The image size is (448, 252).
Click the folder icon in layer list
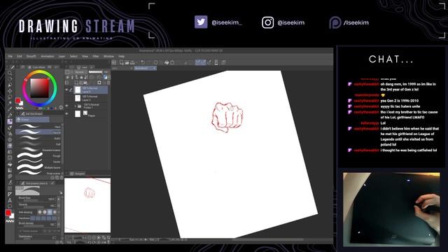click(x=79, y=106)
